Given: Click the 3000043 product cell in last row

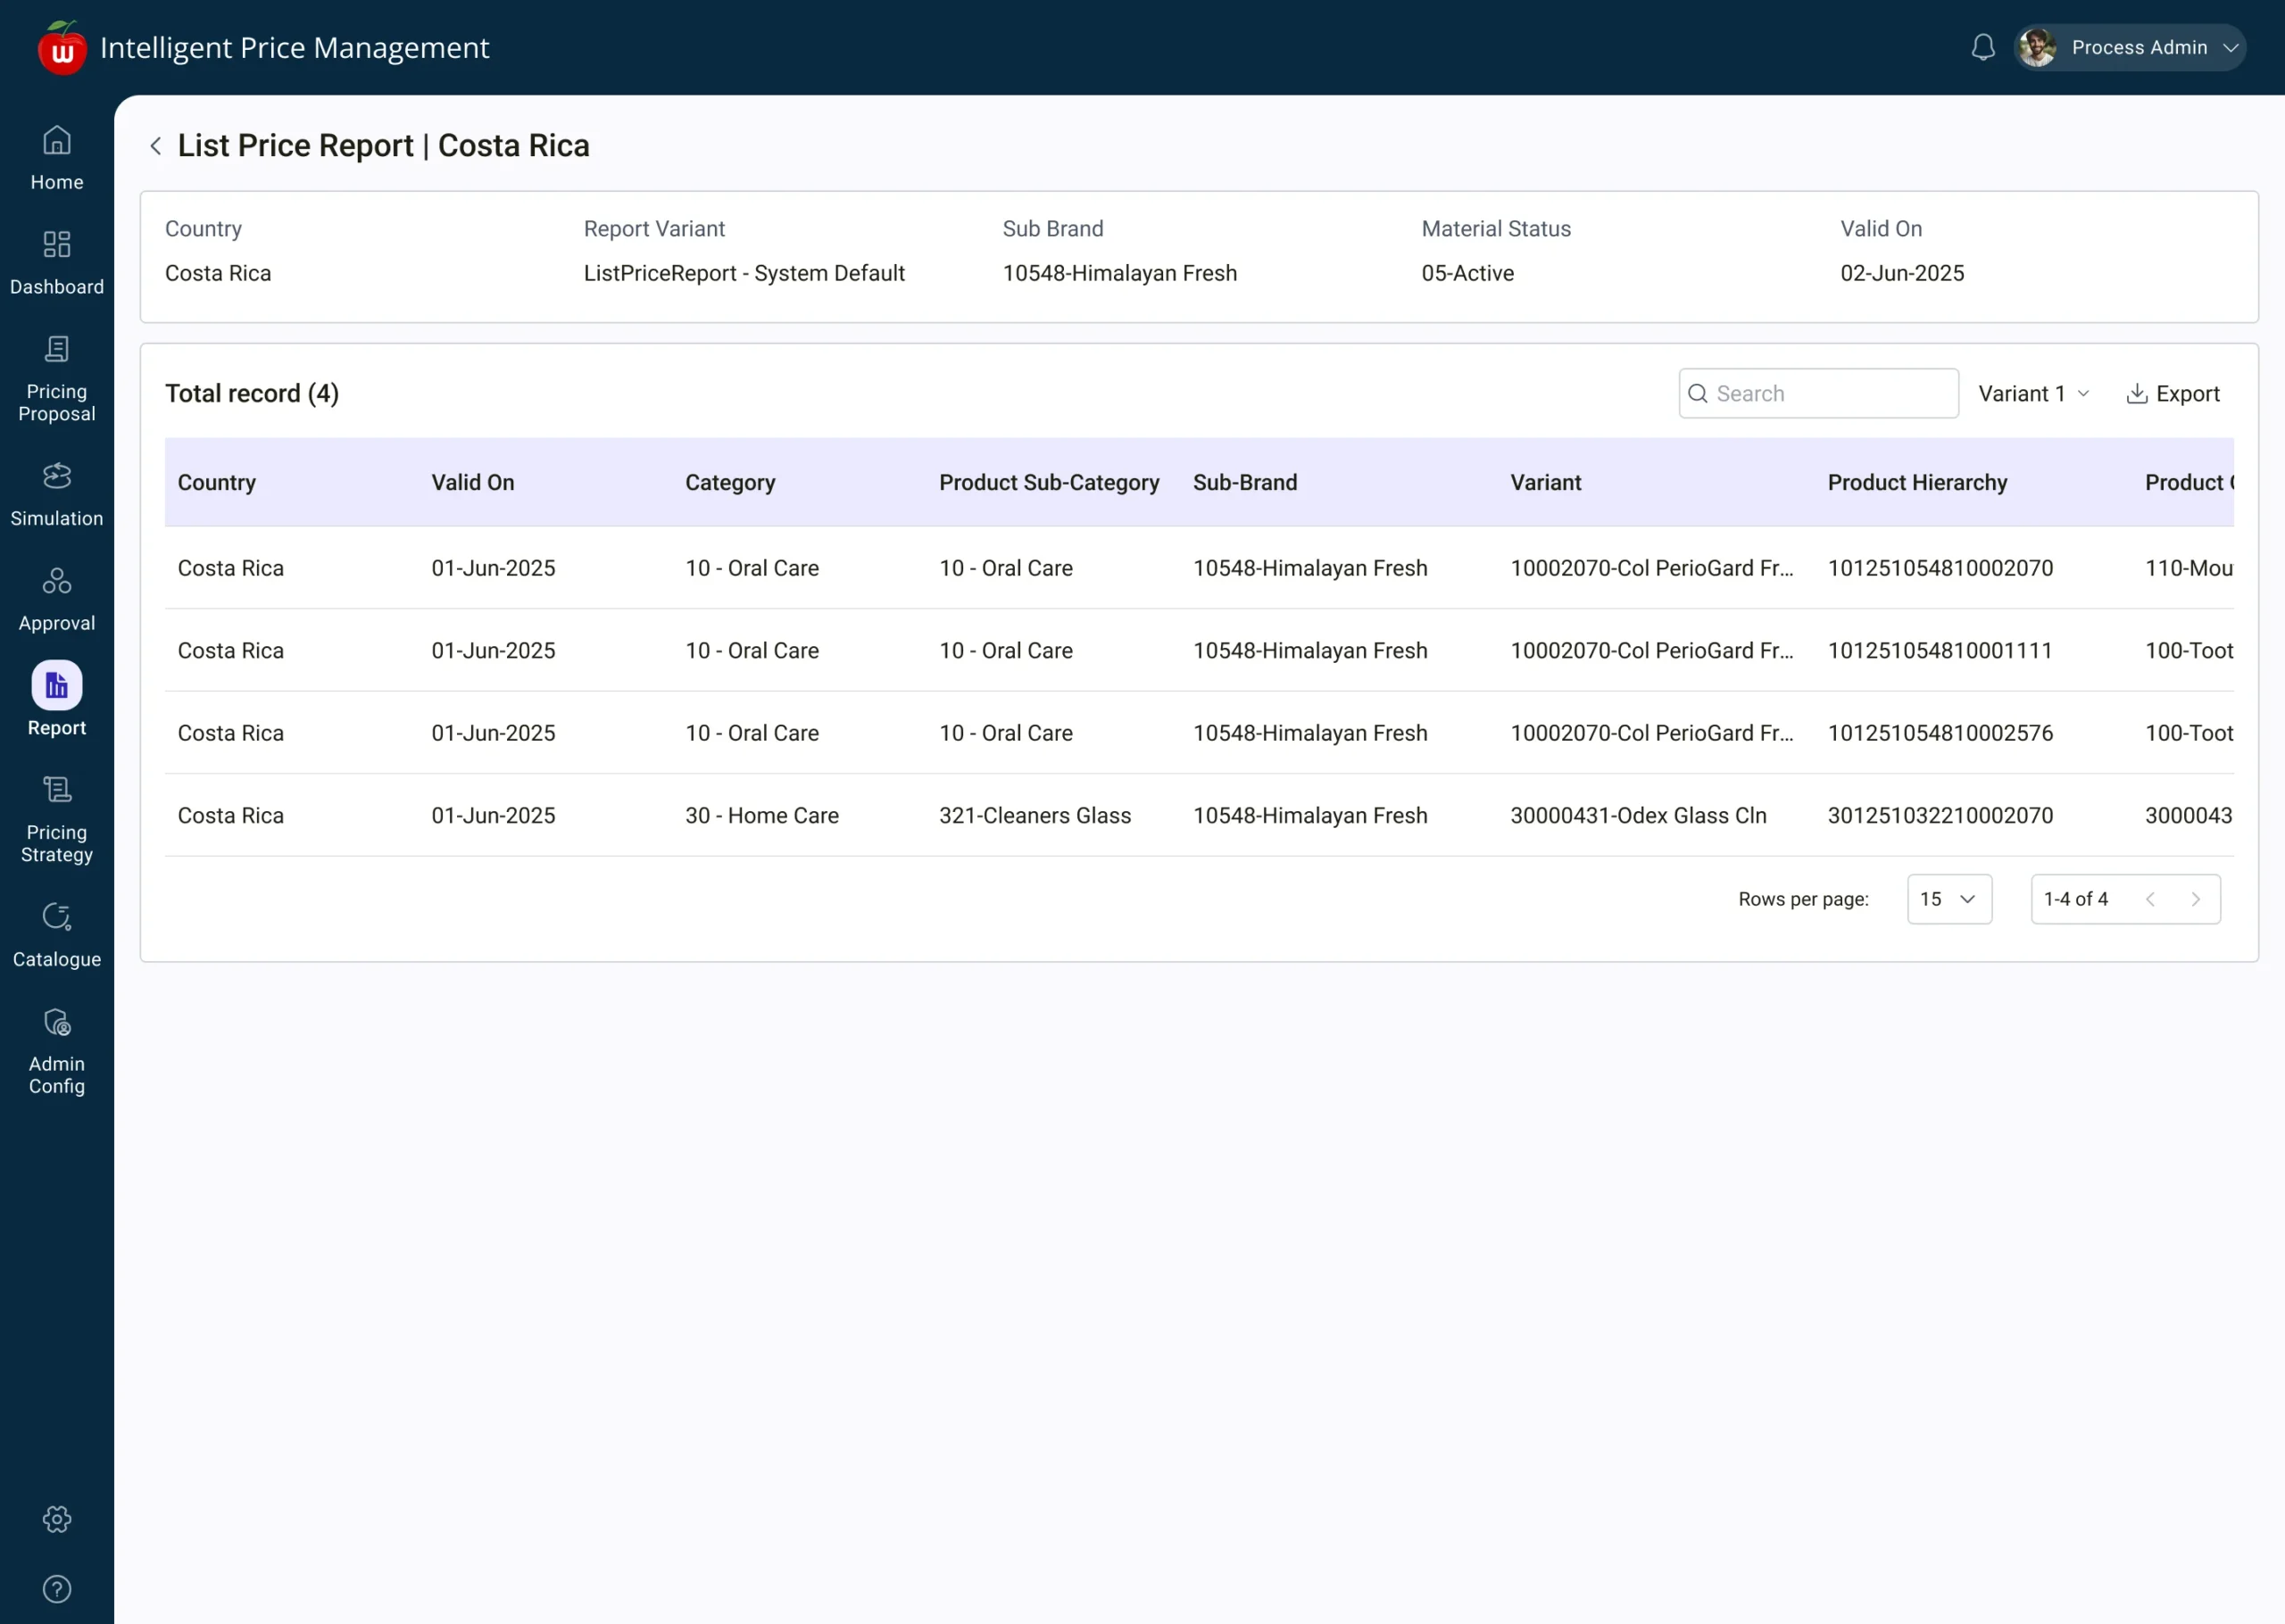Looking at the screenshot, I should [x=2189, y=816].
